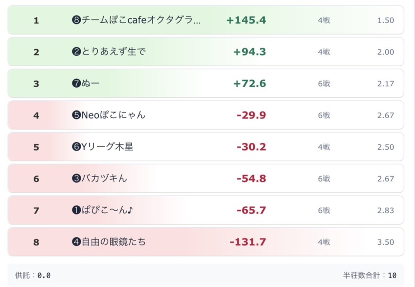Click the circled 8 badge beside チームぽこcafe
Screen dimensions: 415x287
click(x=76, y=20)
